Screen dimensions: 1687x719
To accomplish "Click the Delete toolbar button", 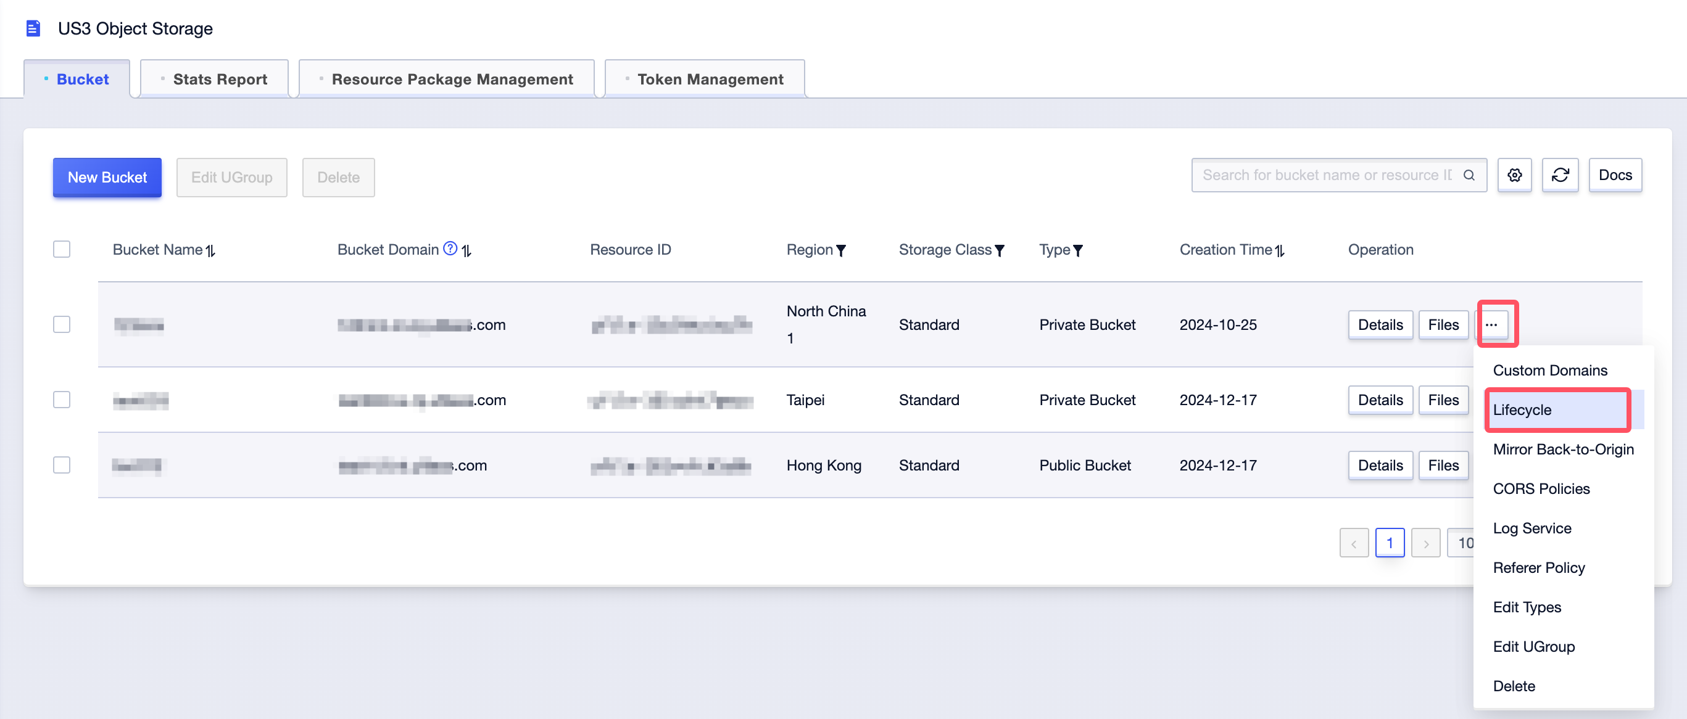I will pos(339,178).
